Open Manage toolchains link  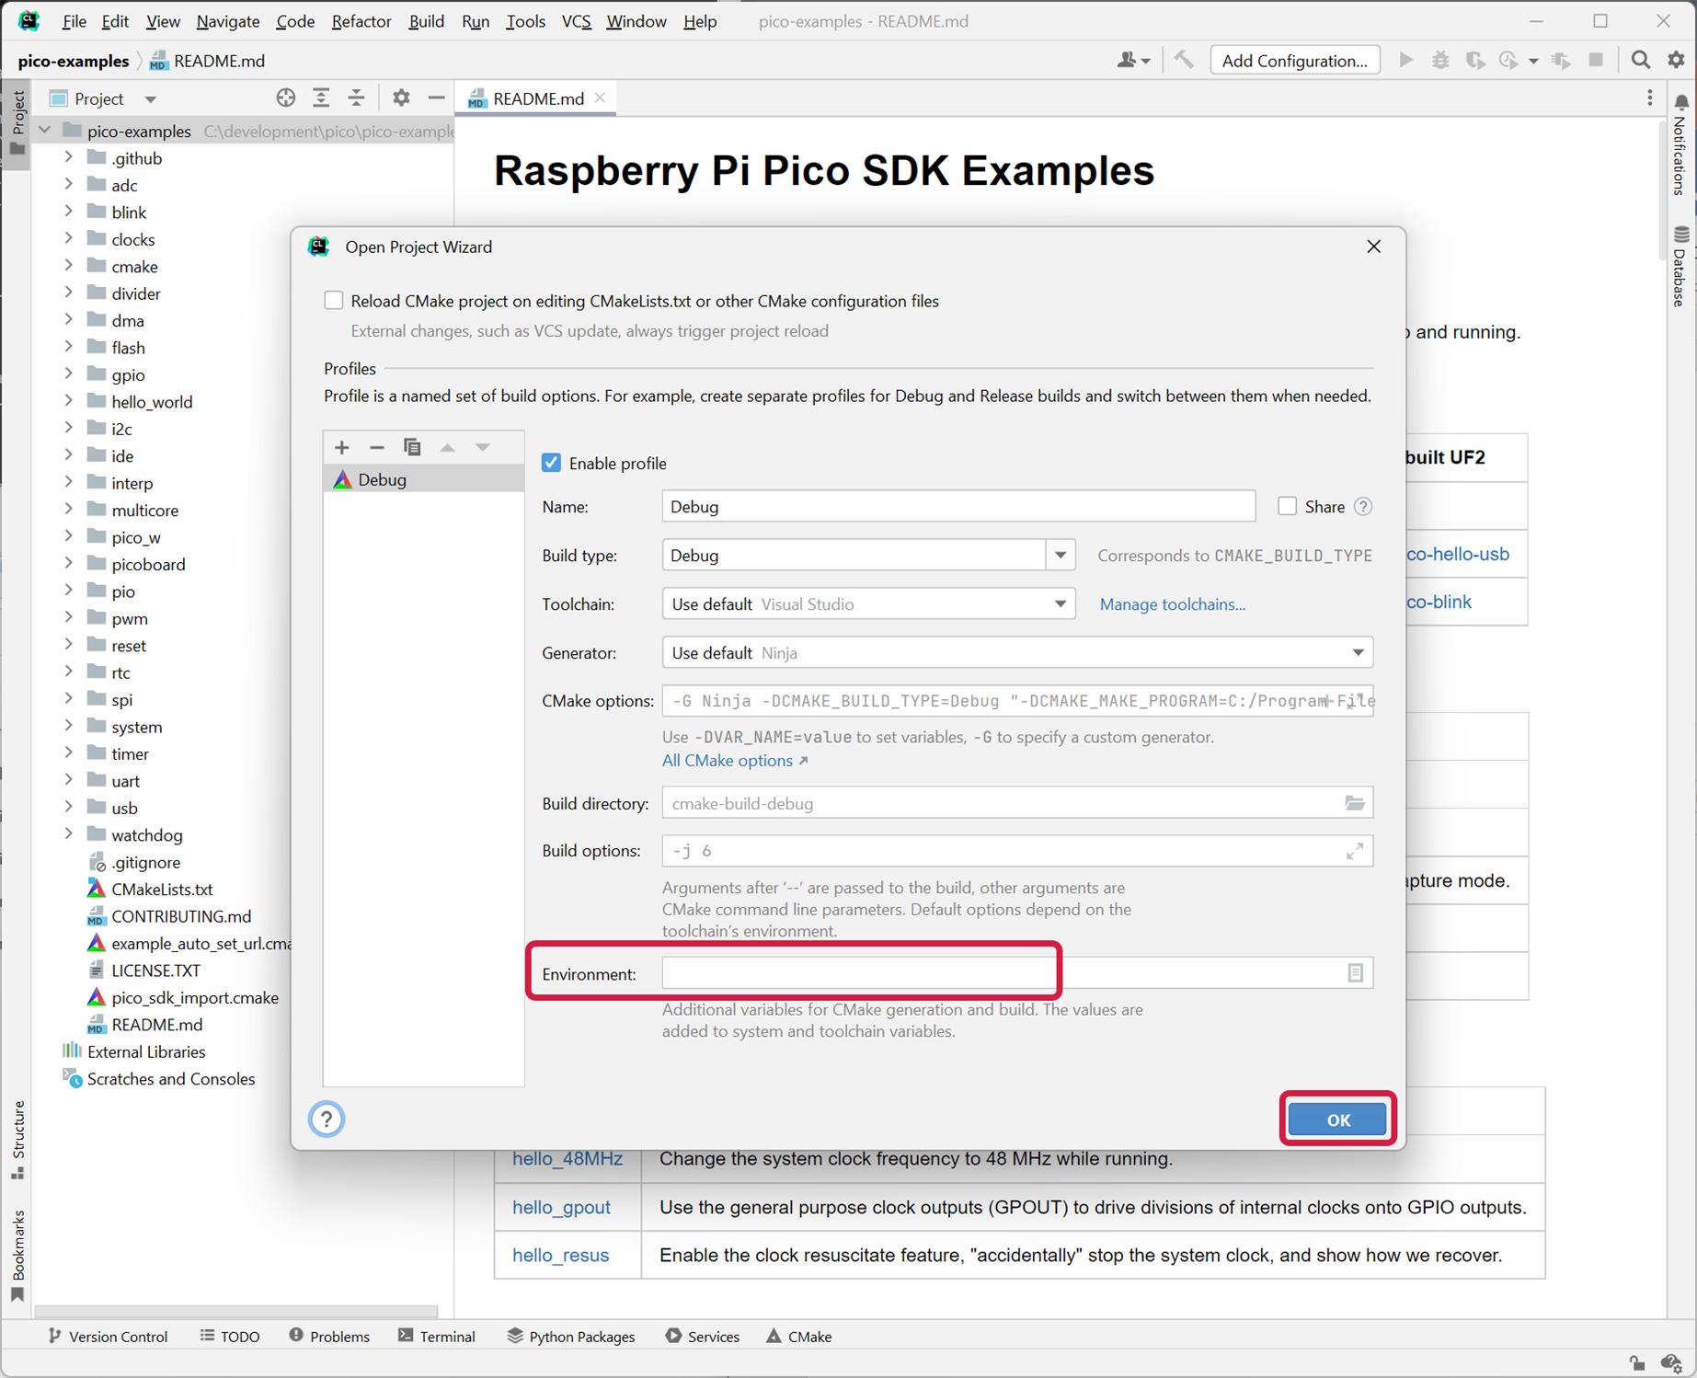1172,604
